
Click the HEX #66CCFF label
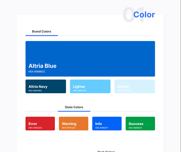click(79, 91)
